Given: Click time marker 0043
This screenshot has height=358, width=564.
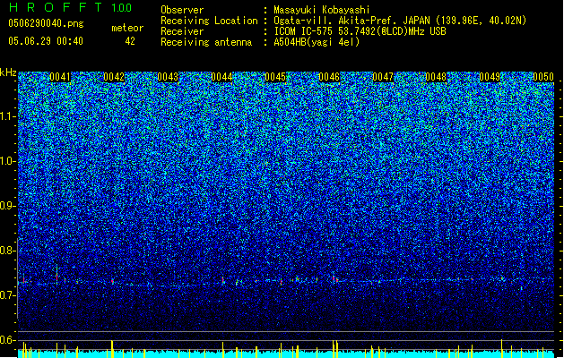Looking at the screenshot, I should click(168, 77).
